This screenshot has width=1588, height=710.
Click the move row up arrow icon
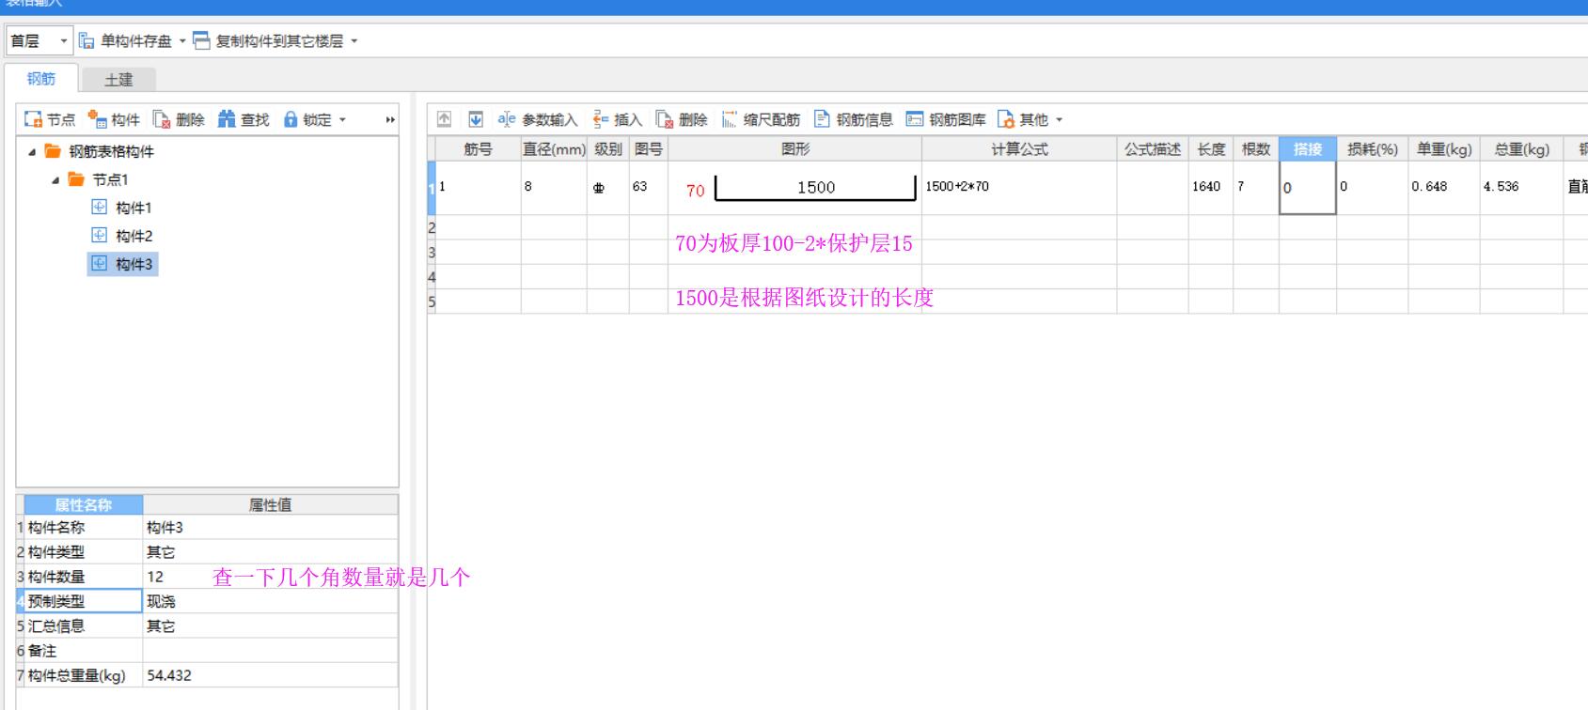[x=445, y=119]
